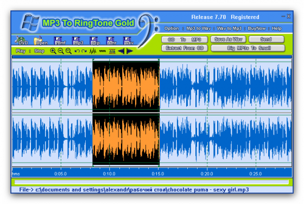Click the undo arrow icon

tap(77, 51)
